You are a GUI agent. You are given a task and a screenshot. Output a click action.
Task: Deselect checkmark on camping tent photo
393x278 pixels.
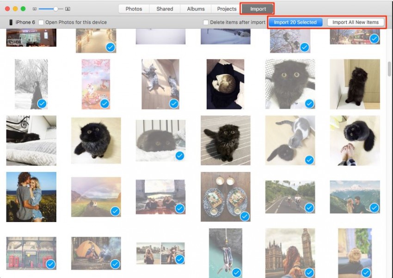click(x=115, y=264)
